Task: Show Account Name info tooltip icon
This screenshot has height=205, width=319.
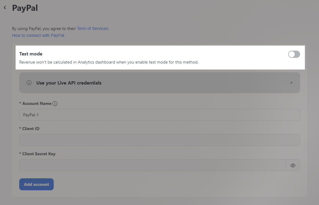Action: (55, 104)
